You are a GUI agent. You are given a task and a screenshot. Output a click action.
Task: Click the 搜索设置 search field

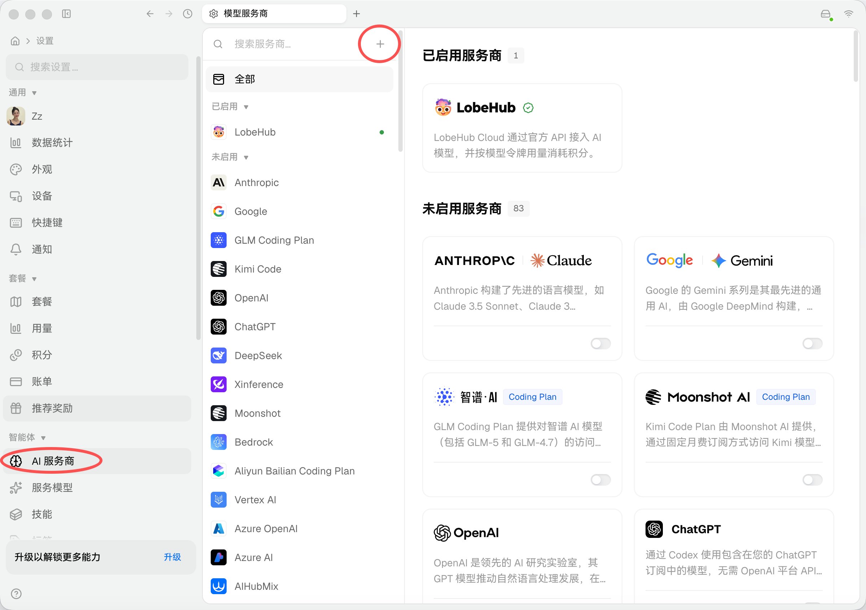97,67
